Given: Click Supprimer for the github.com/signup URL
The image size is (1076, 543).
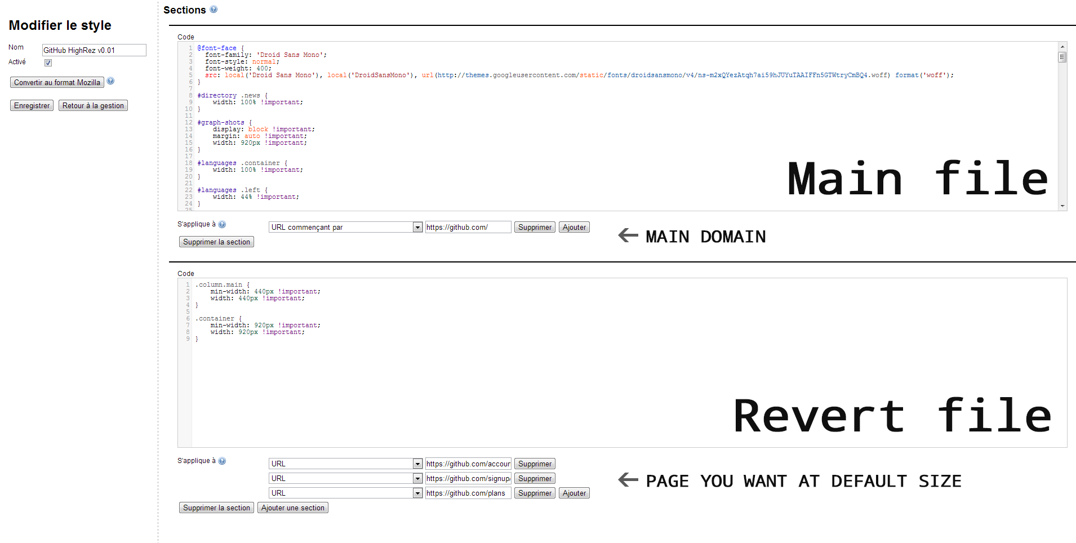Looking at the screenshot, I should click(535, 478).
